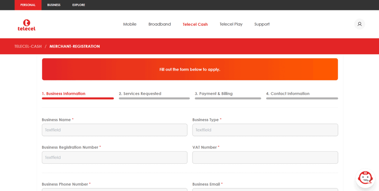Focus the Business Registration Number field
The height and width of the screenshot is (191, 379).
(x=115, y=157)
